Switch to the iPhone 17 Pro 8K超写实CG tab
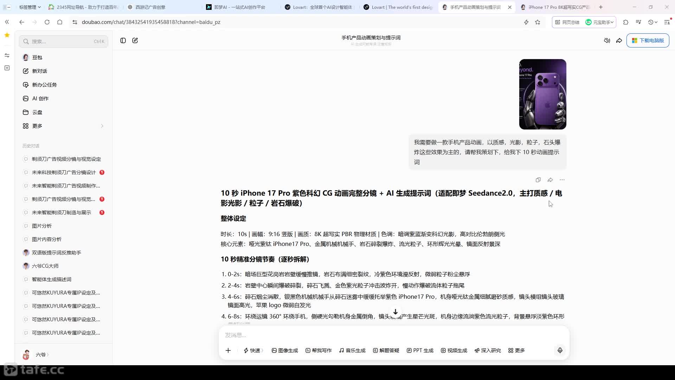The width and height of the screenshot is (675, 380). tap(555, 7)
